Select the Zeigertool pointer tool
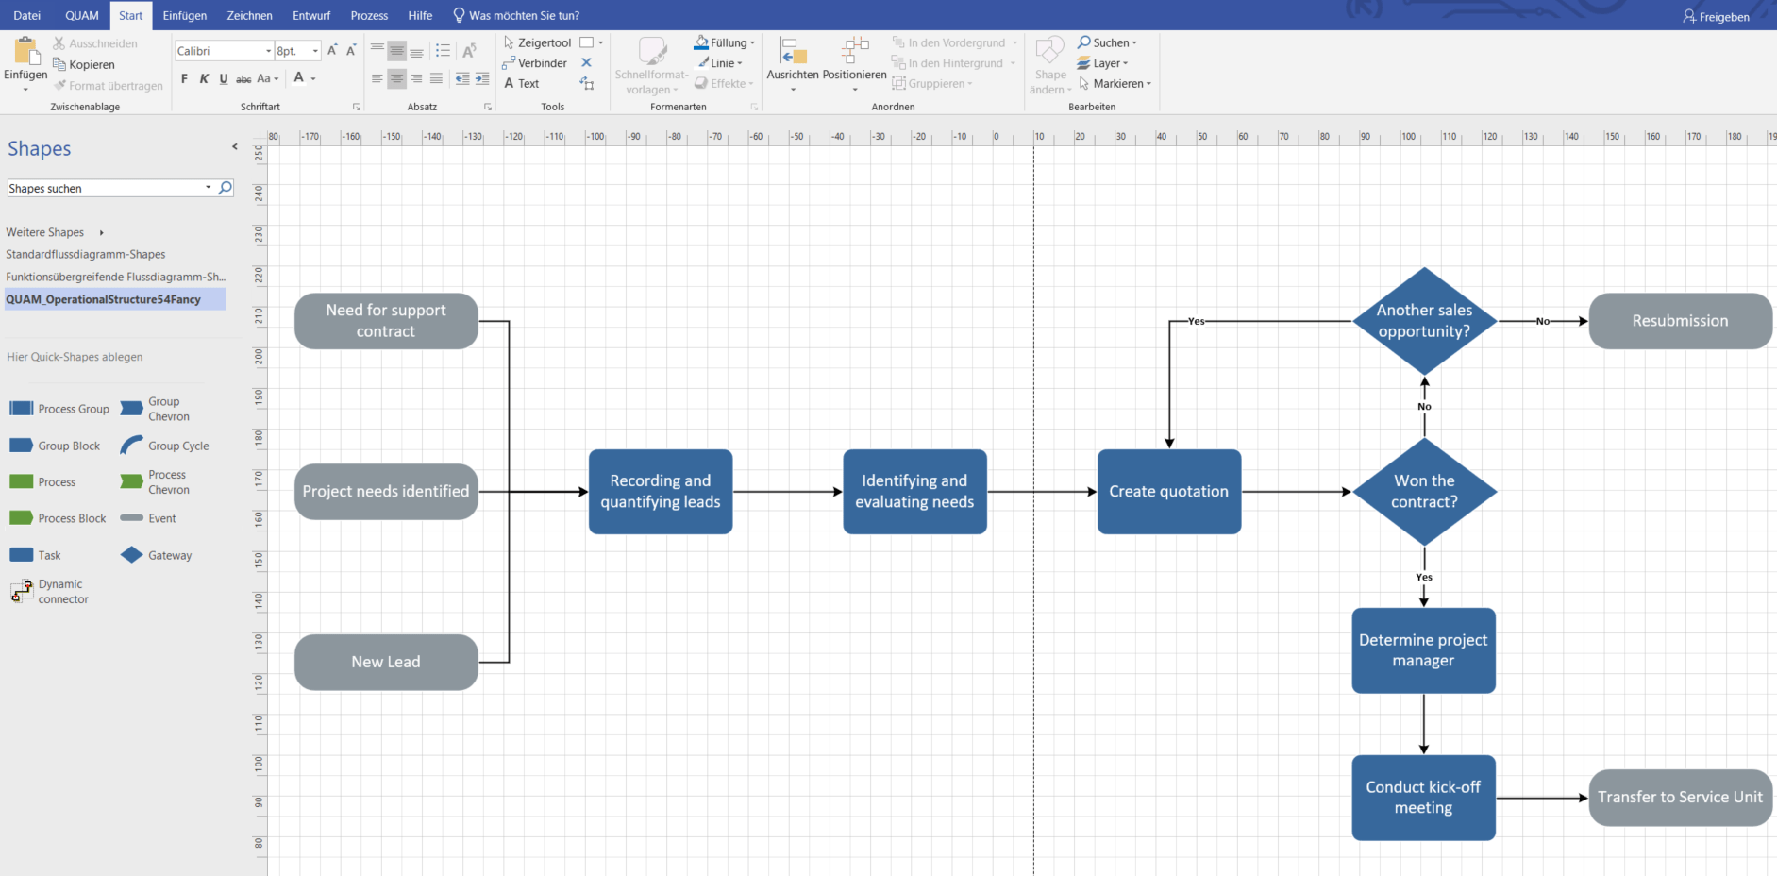 coord(537,42)
